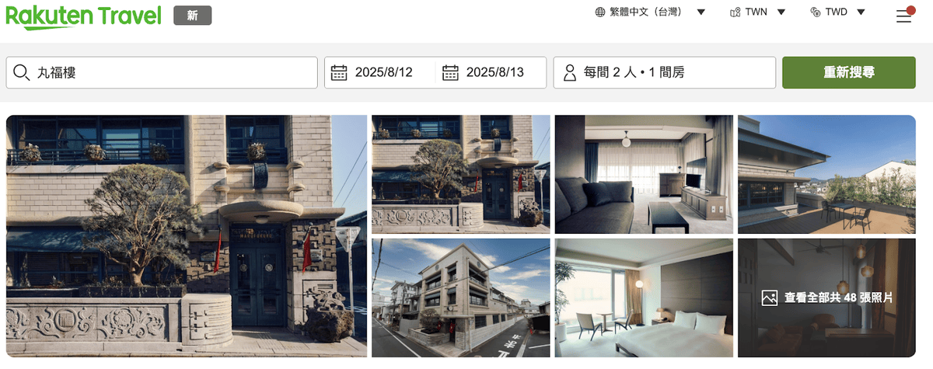
Task: Expand the TWD currency dropdown arrow
Action: [861, 12]
